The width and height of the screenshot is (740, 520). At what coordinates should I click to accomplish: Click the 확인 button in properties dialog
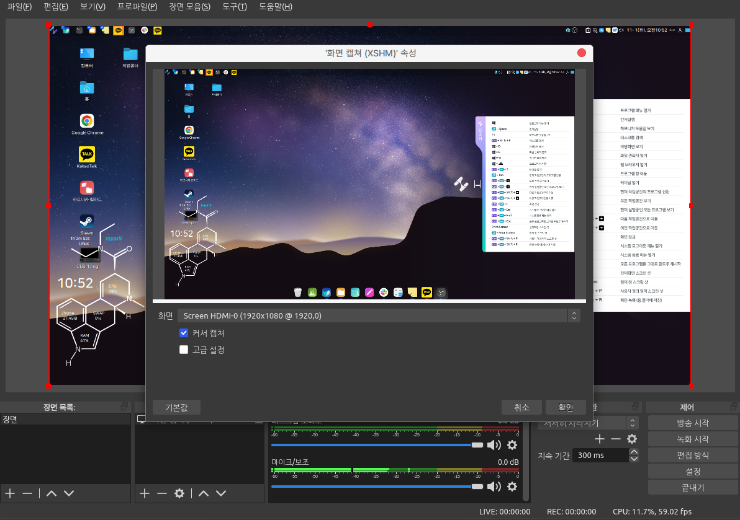566,407
